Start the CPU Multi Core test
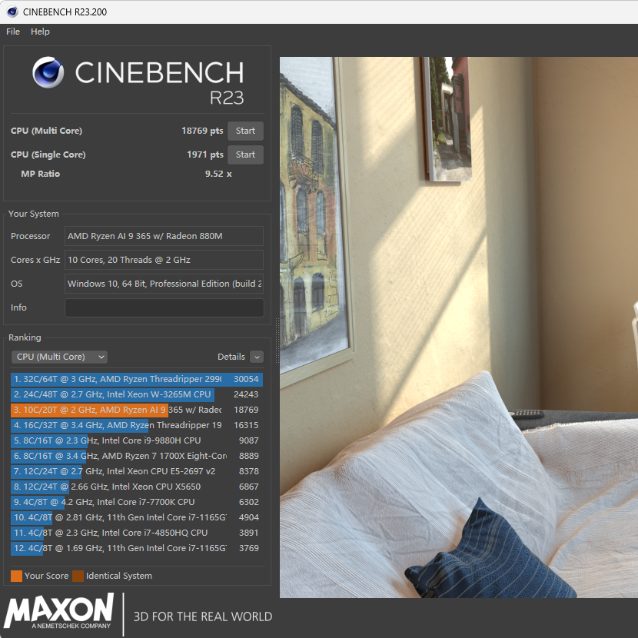Image resolution: width=638 pixels, height=638 pixels. (x=245, y=131)
